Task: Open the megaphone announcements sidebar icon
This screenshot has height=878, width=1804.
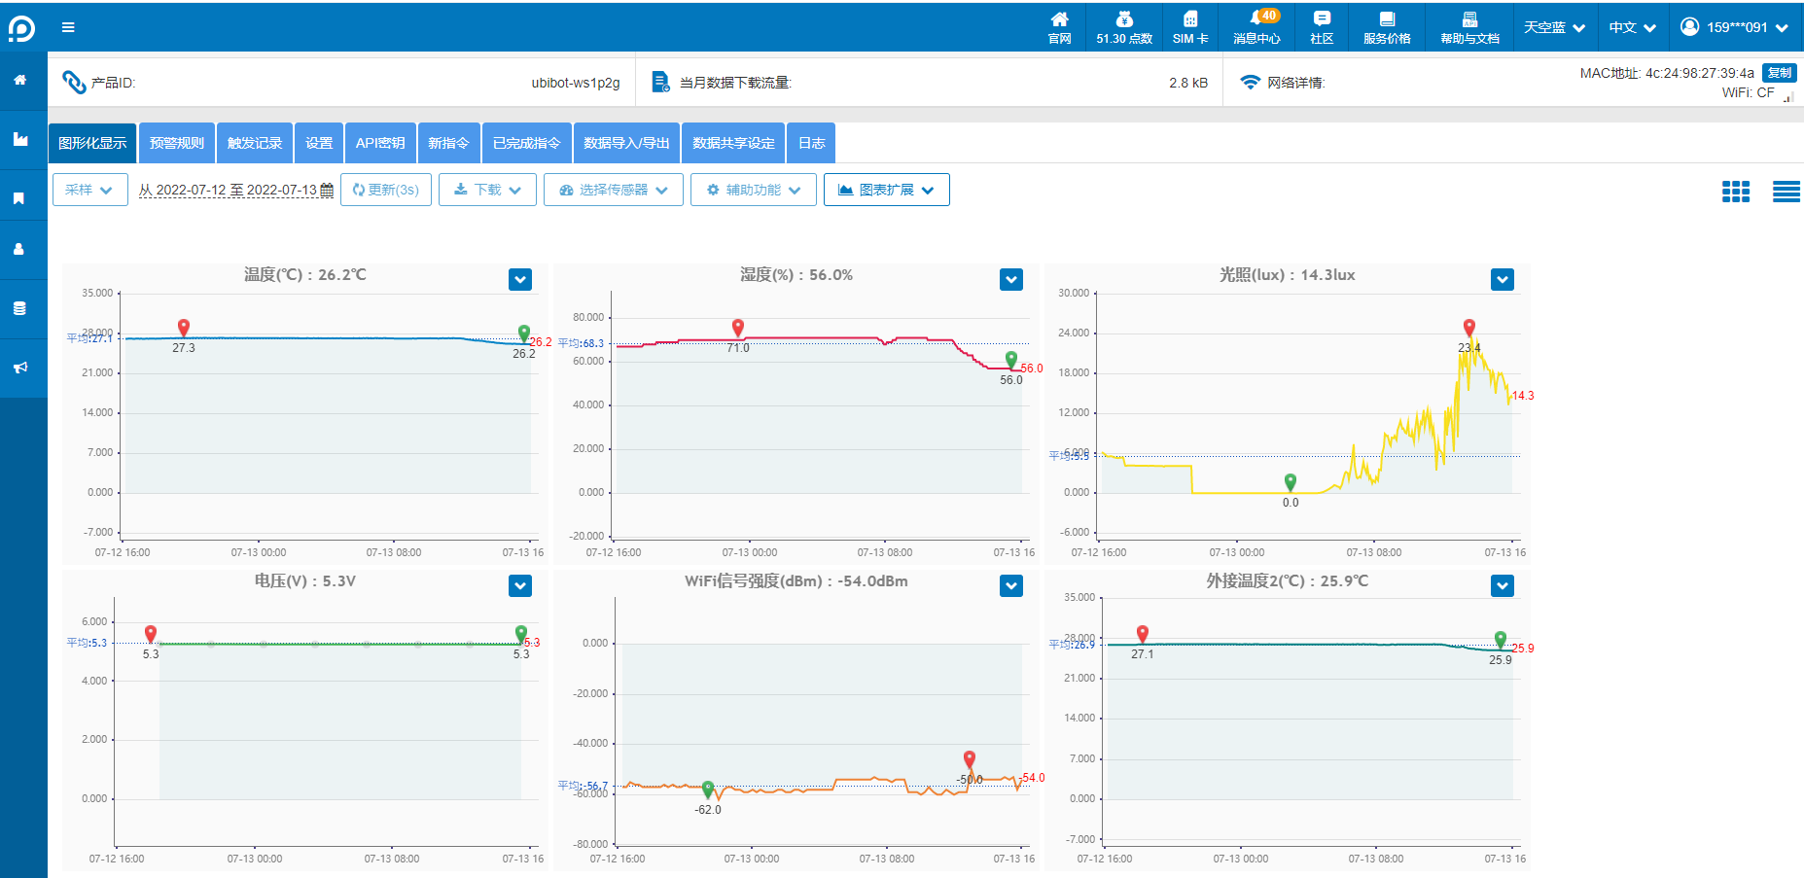Action: (x=19, y=368)
